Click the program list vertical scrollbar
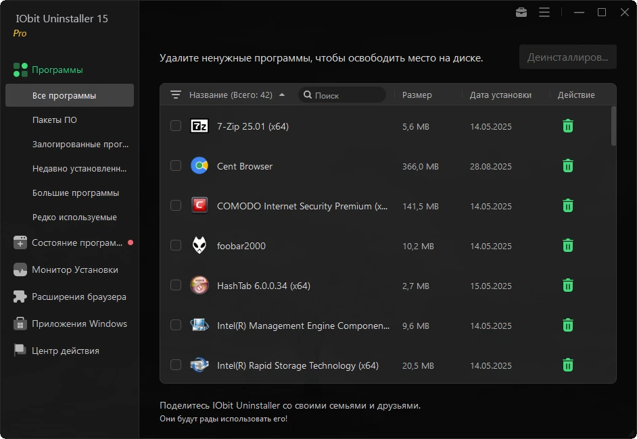This screenshot has width=637, height=439. [613, 126]
